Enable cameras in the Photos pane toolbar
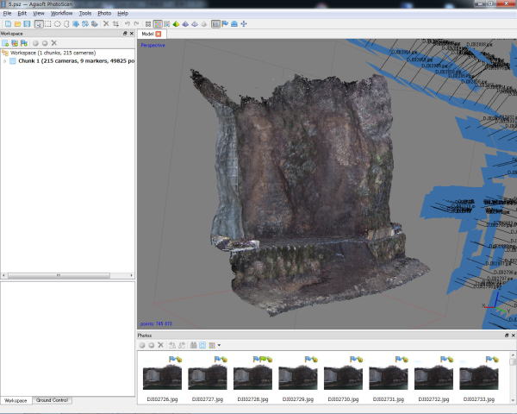This screenshot has height=414, width=517. [142, 345]
